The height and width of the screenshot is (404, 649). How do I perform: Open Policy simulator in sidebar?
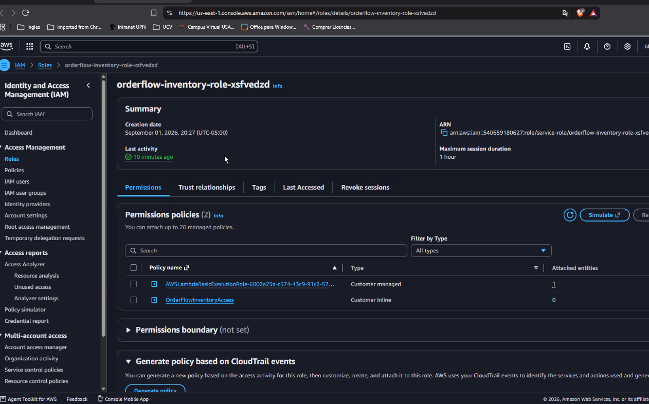coord(25,309)
